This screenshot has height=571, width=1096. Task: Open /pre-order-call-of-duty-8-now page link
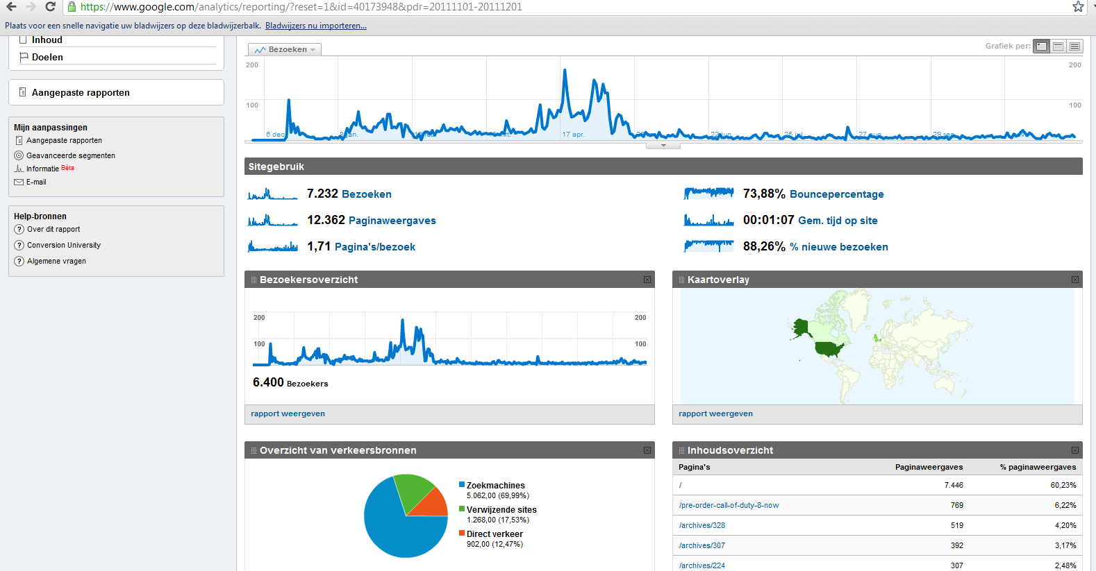[x=729, y=506]
